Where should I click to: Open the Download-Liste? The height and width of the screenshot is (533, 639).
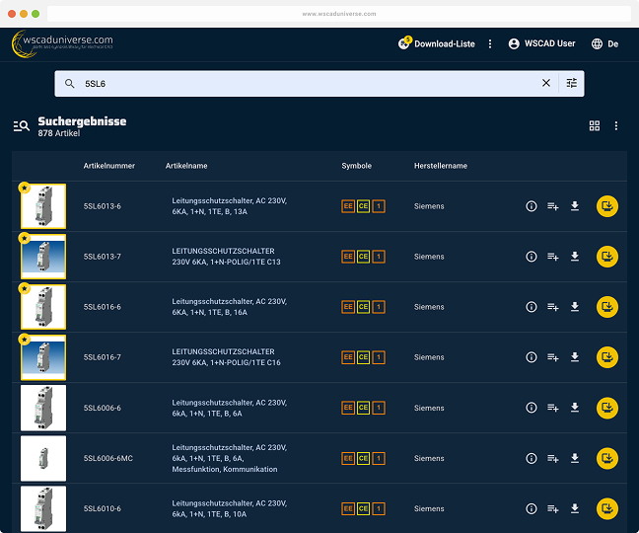pos(436,44)
